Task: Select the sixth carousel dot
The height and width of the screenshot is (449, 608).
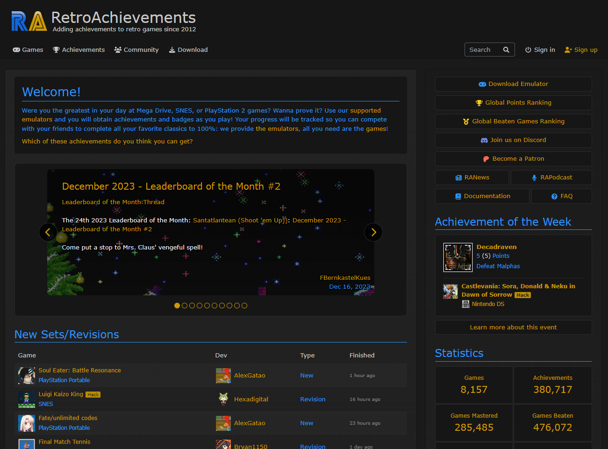Action: tap(215, 306)
